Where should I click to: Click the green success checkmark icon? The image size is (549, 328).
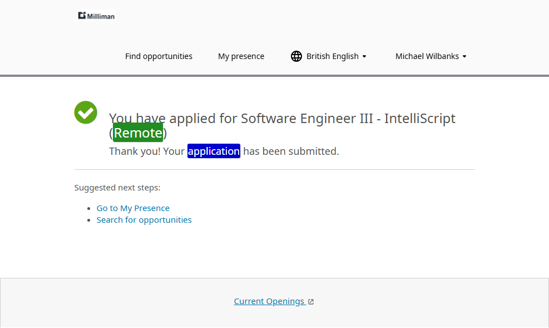[x=86, y=112]
